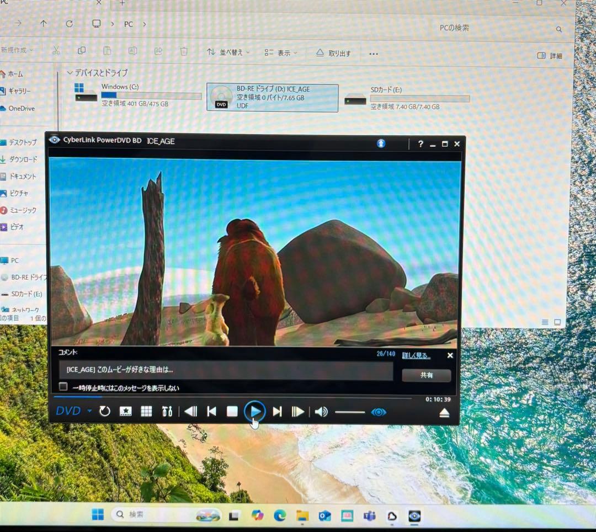Open the chapter grid viewer icon
Image resolution: width=596 pixels, height=532 pixels.
(x=147, y=411)
